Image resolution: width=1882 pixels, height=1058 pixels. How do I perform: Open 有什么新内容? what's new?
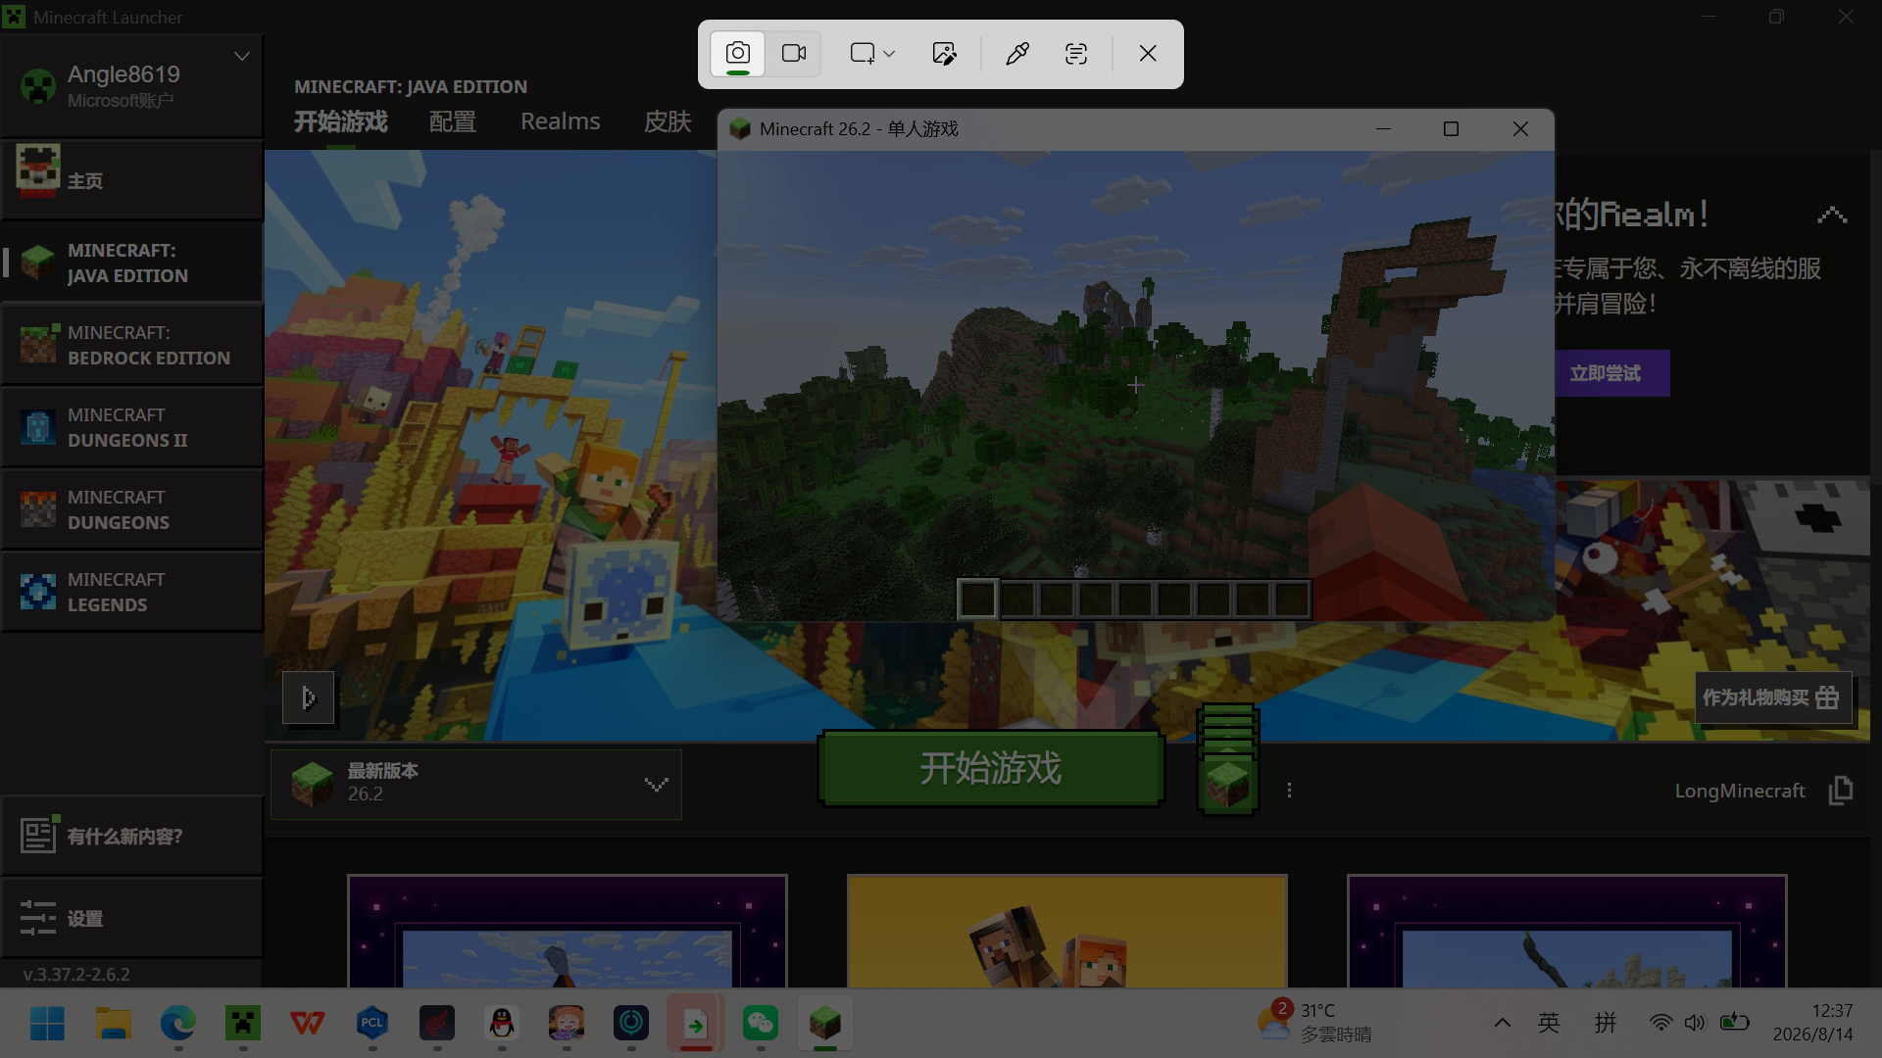click(x=132, y=836)
